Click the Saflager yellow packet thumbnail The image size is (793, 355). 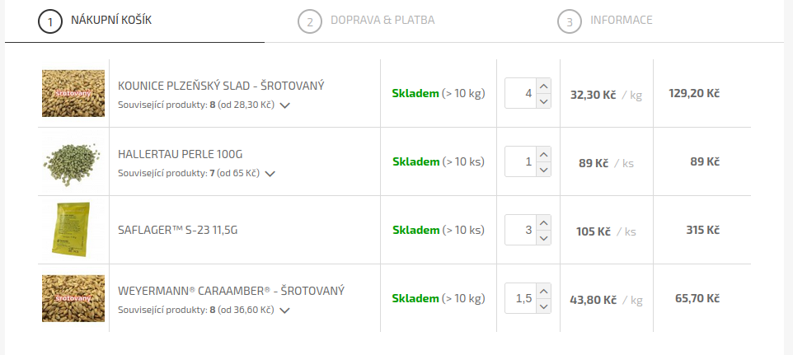73,230
